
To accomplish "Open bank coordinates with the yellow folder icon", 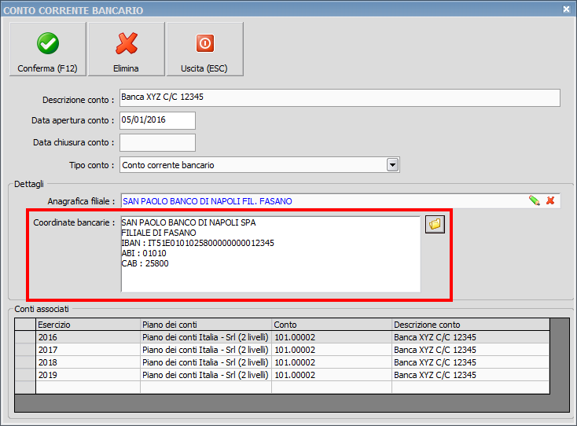I will (435, 225).
